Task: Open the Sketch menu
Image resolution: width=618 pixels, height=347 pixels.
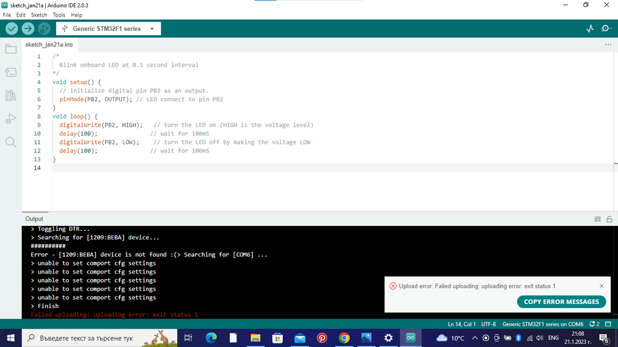Action: (x=39, y=15)
